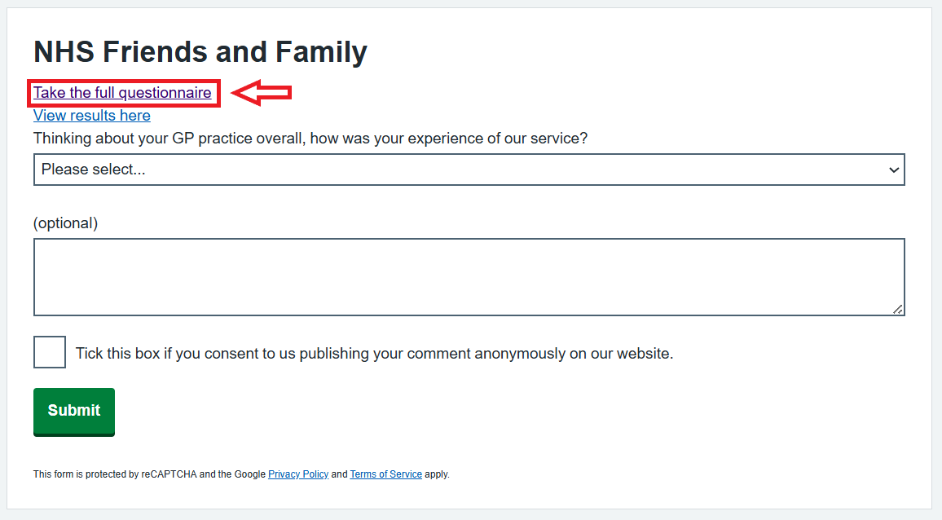The image size is (942, 520).
Task: Click the comment box resize handle
Action: (x=897, y=309)
